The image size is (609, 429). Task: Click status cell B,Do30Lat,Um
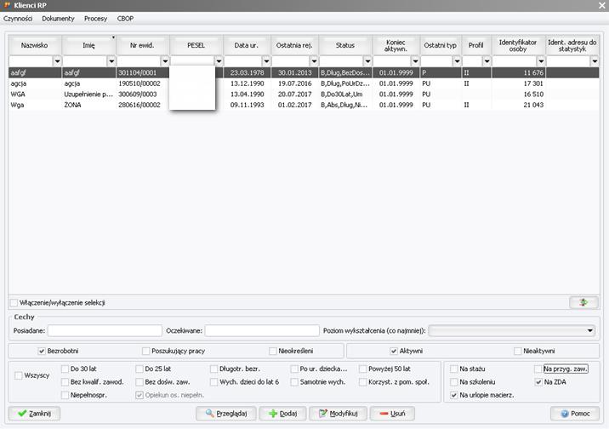pos(345,94)
